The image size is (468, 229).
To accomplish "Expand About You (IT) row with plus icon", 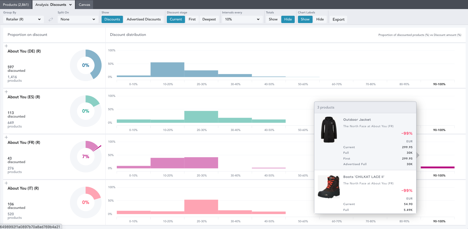I will (6, 183).
